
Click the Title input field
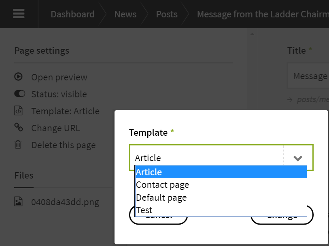310,76
